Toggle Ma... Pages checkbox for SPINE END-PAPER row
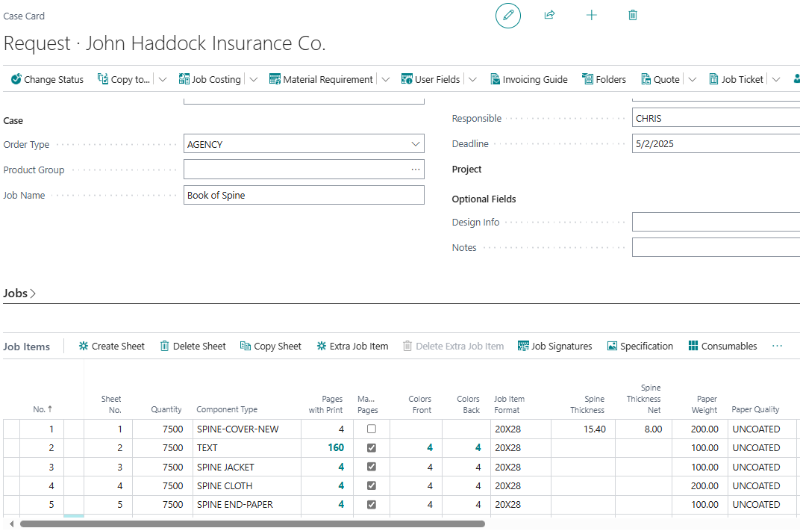Image resolution: width=800 pixels, height=531 pixels. (x=372, y=504)
